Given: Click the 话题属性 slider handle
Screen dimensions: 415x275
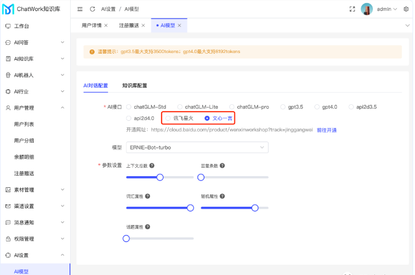Looking at the screenshot, I should [x=126, y=239].
